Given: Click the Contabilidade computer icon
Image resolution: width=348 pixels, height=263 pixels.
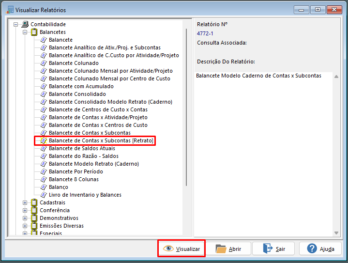Looking at the screenshot, I should [x=25, y=24].
